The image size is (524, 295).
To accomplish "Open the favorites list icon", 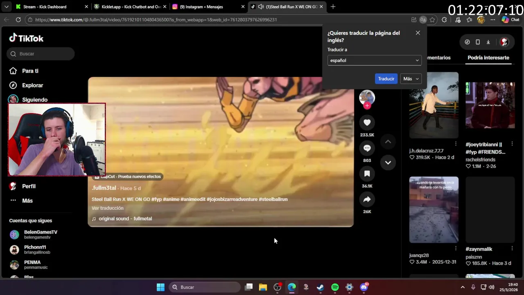I will point(469,20).
